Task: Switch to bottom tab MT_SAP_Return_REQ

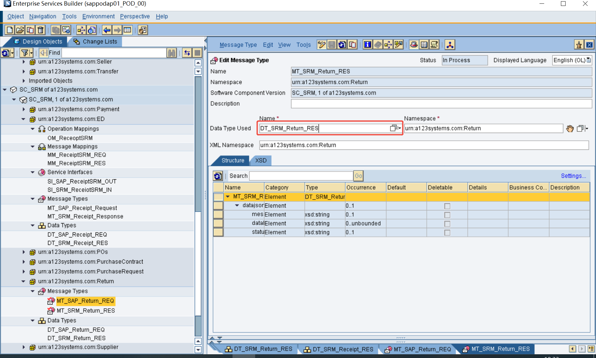Action: pyautogui.click(x=418, y=349)
